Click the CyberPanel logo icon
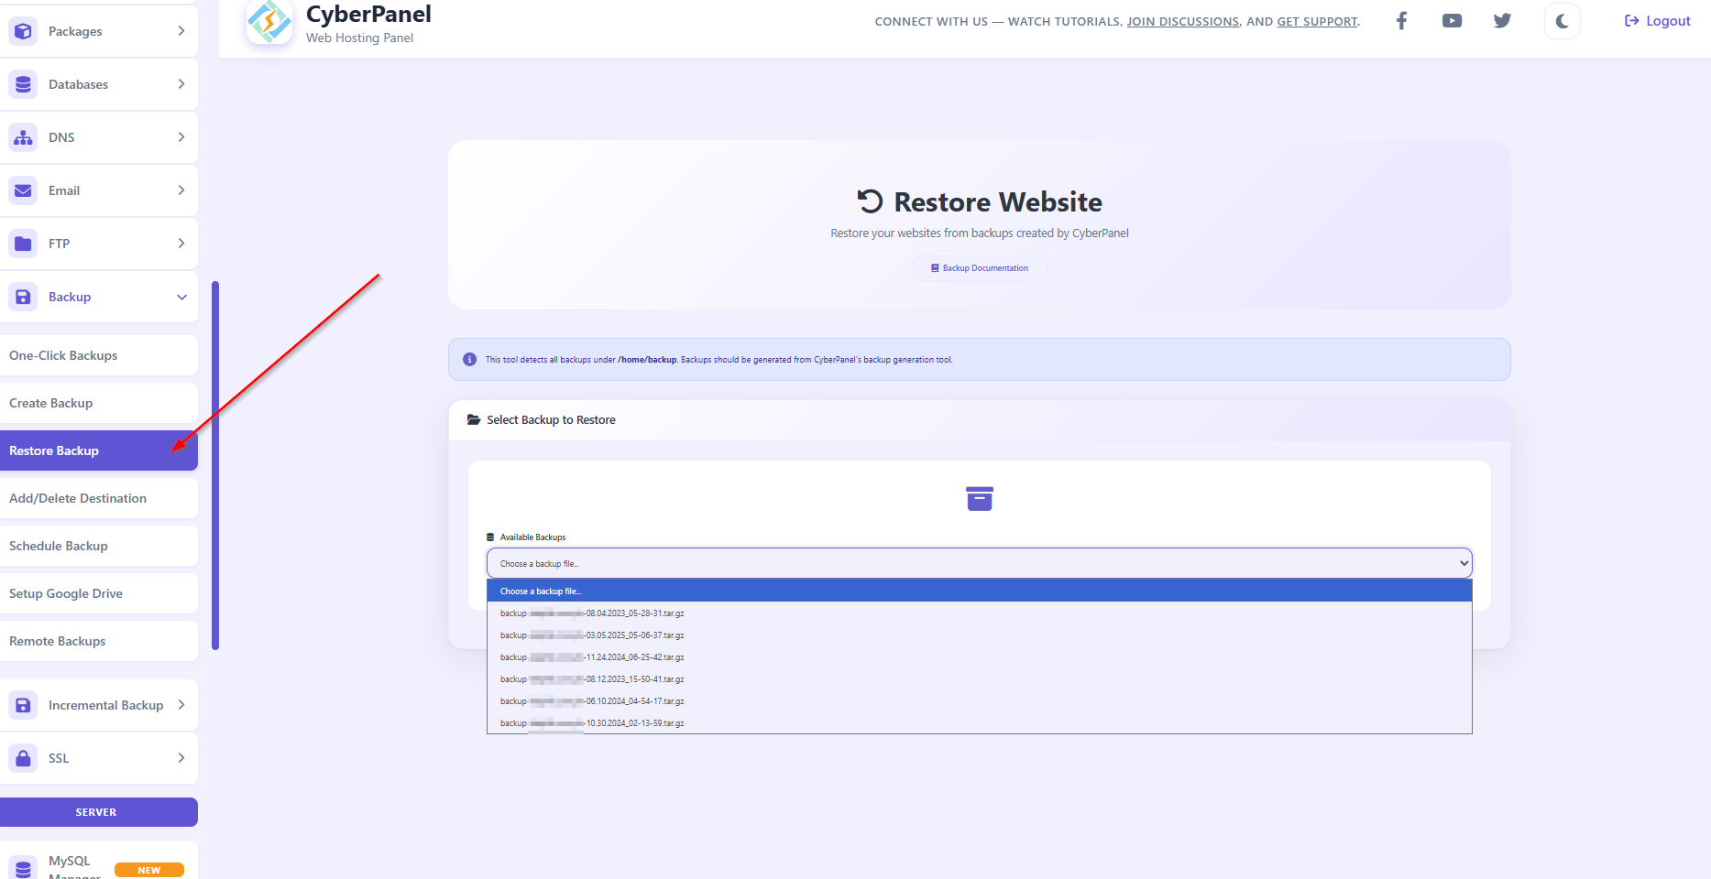 [x=269, y=21]
